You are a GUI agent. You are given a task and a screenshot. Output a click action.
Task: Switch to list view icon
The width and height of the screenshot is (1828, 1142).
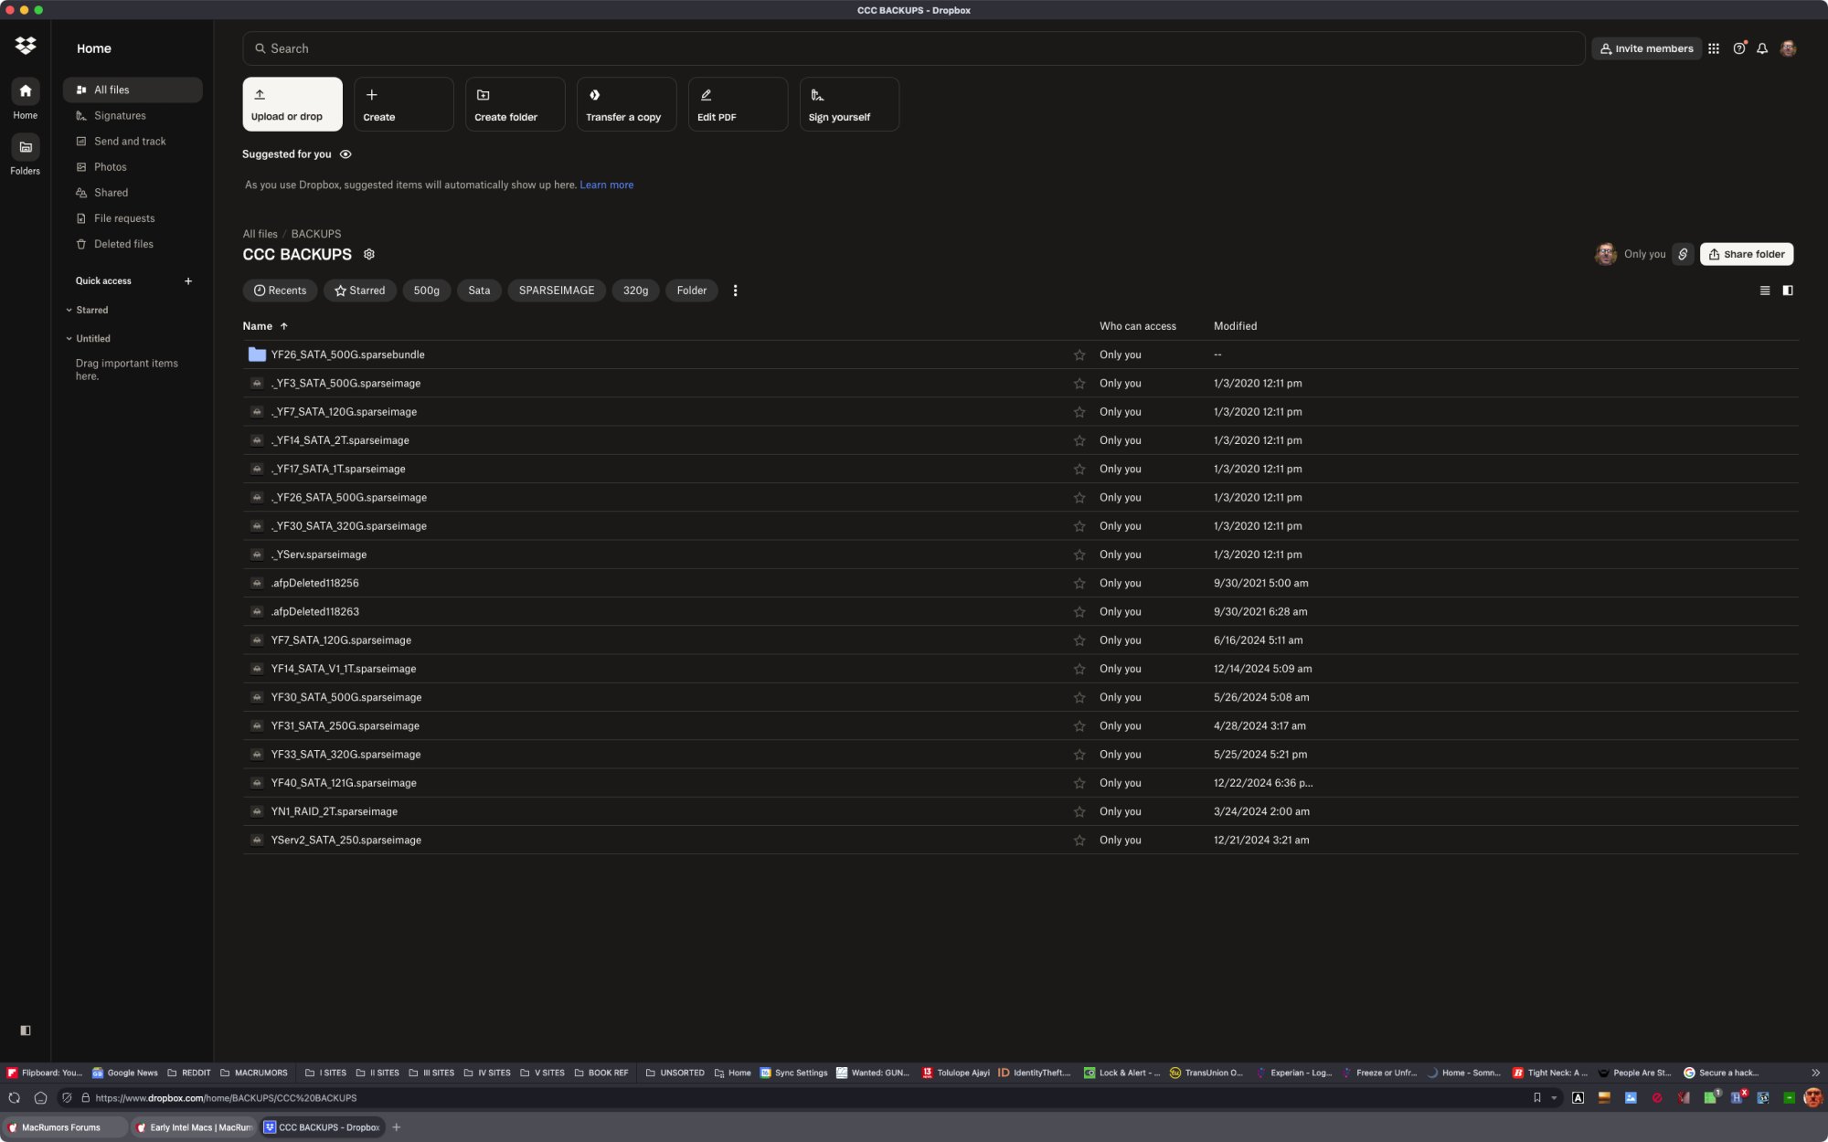click(x=1765, y=291)
